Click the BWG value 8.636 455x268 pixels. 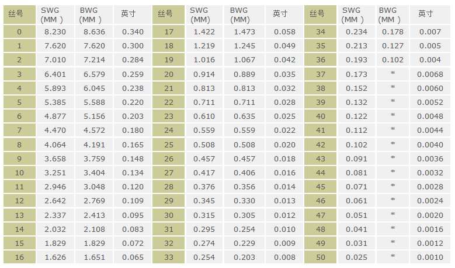(94, 31)
